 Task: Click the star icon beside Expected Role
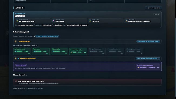point(17,21)
